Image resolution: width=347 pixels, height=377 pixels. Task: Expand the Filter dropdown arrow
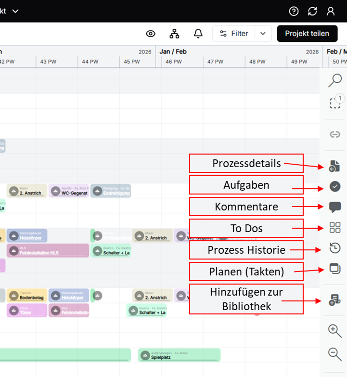pos(262,34)
